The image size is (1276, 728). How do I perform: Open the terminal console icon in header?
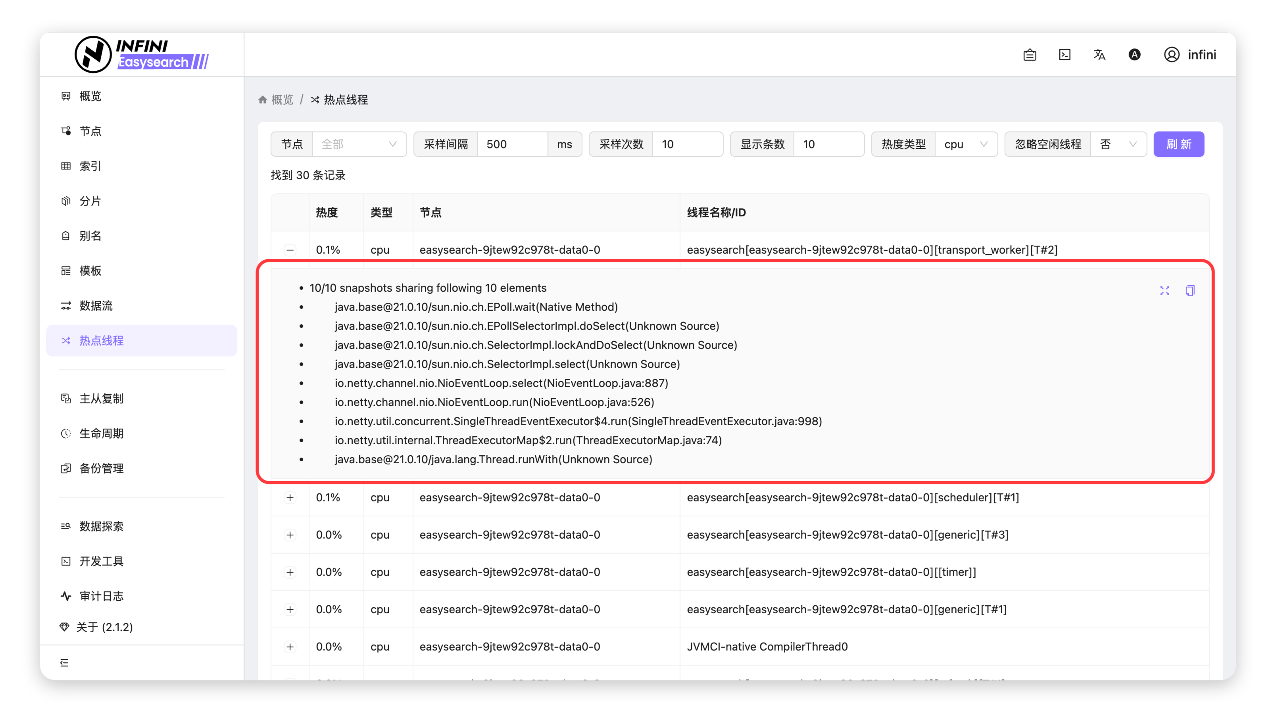pos(1065,54)
